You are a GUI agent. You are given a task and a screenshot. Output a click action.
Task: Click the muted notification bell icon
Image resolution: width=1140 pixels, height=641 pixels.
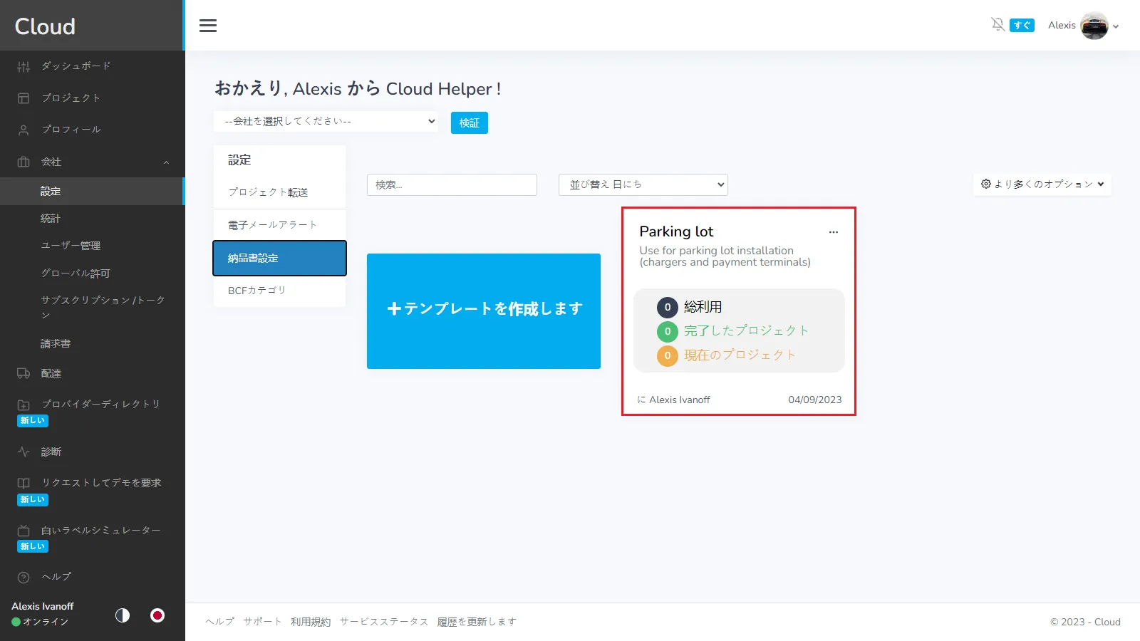tap(997, 25)
